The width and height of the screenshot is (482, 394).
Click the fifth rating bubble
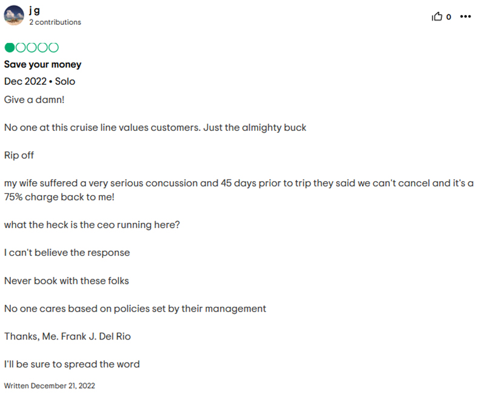(x=53, y=47)
